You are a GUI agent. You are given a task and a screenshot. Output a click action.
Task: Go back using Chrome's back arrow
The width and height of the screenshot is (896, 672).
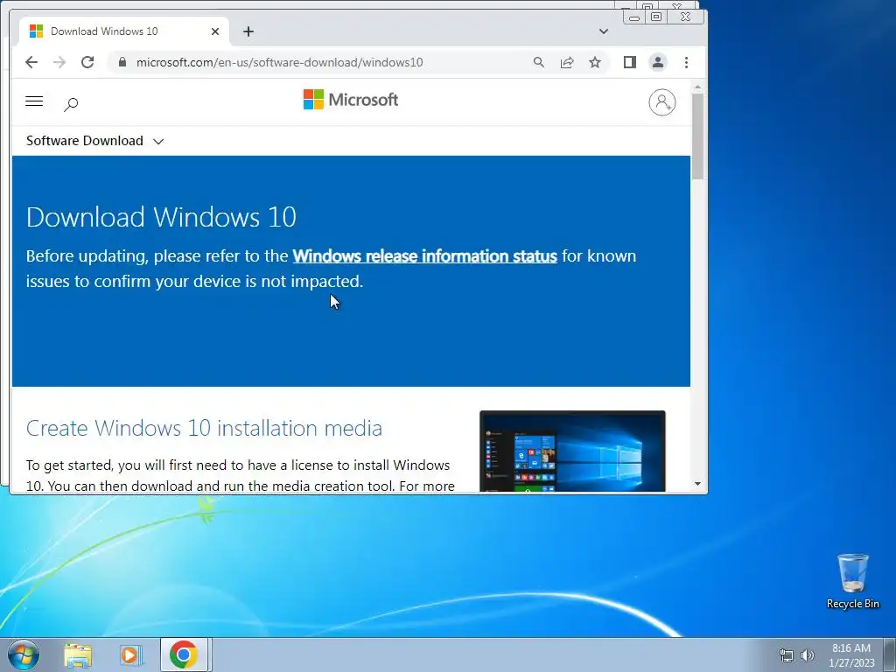coord(31,62)
